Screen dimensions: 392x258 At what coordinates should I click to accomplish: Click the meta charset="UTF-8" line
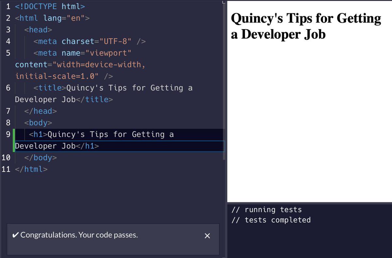90,41
